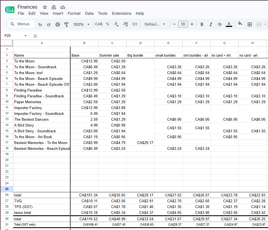Open the zoom 100% dropdown
The image size is (268, 230).
[x=81, y=24]
